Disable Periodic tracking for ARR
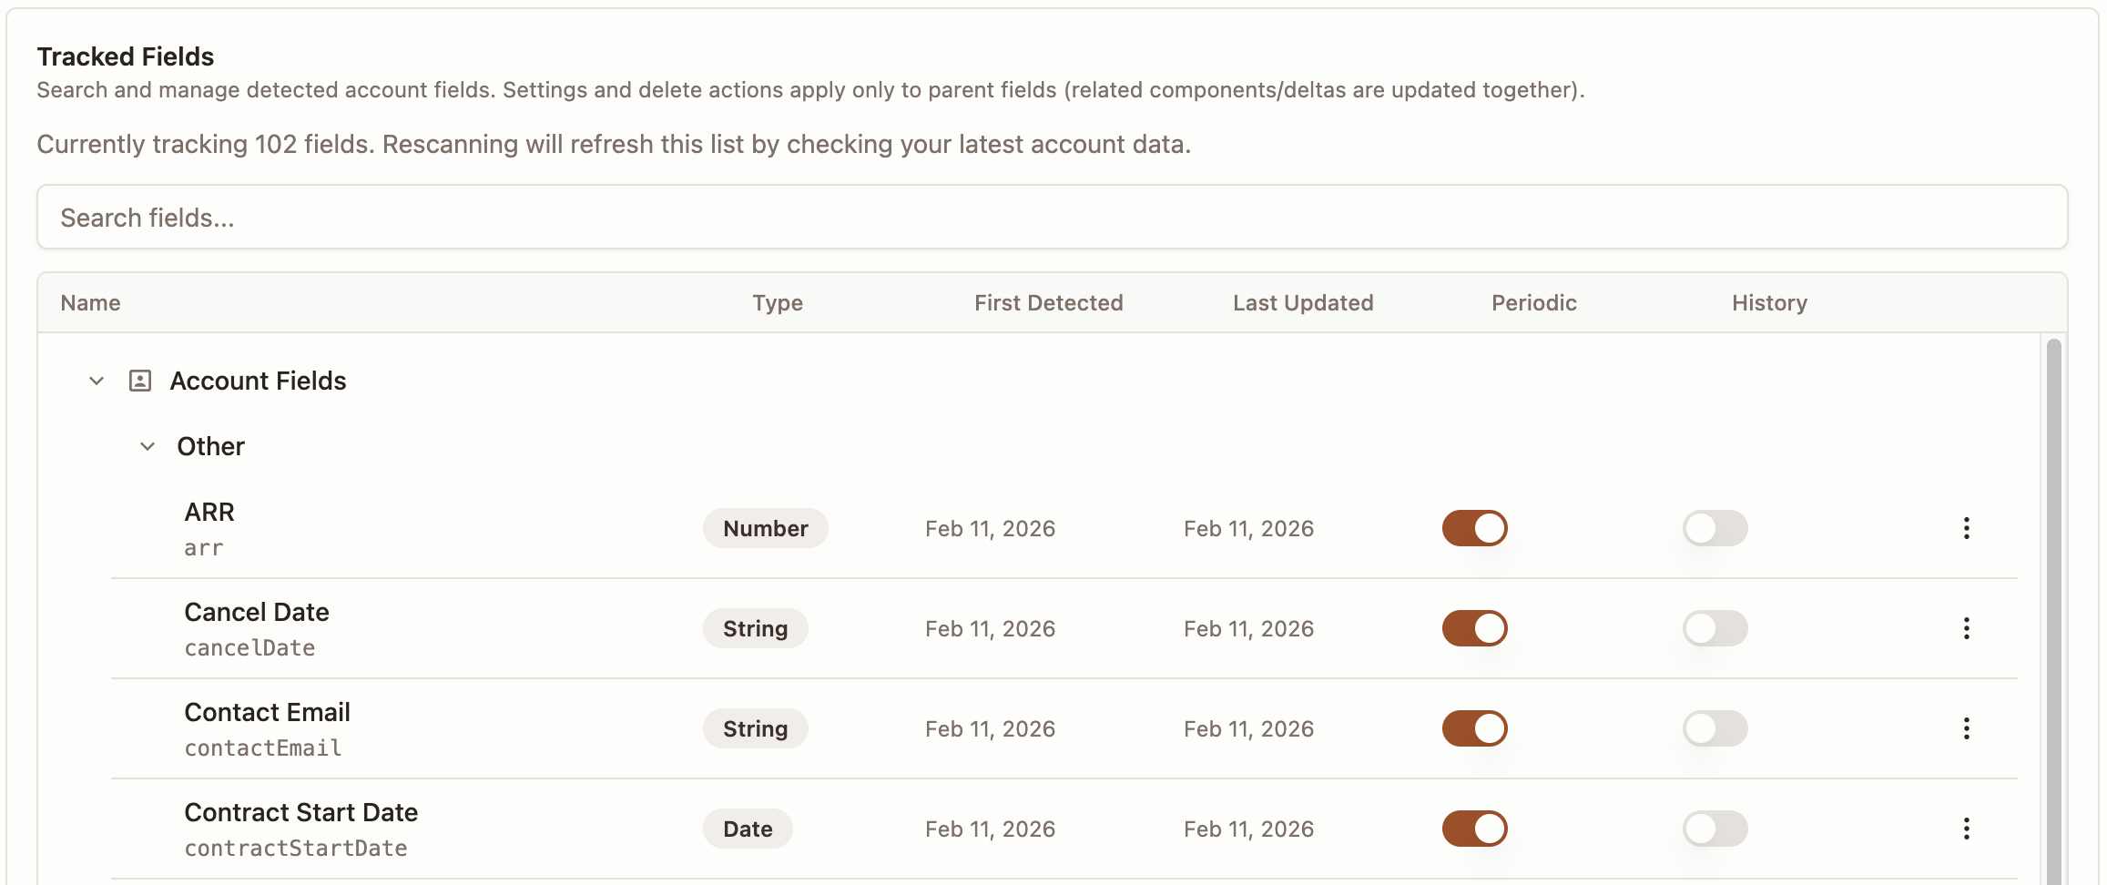The image size is (2107, 885). point(1475,528)
